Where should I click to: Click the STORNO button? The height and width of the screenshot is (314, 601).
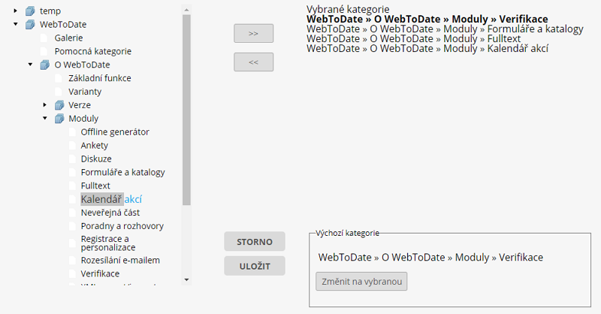(254, 241)
